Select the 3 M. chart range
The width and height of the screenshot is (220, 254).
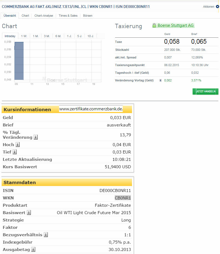tap(47, 36)
